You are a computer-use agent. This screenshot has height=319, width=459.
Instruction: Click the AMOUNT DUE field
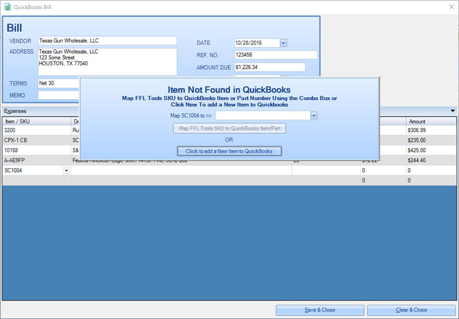[x=270, y=67]
